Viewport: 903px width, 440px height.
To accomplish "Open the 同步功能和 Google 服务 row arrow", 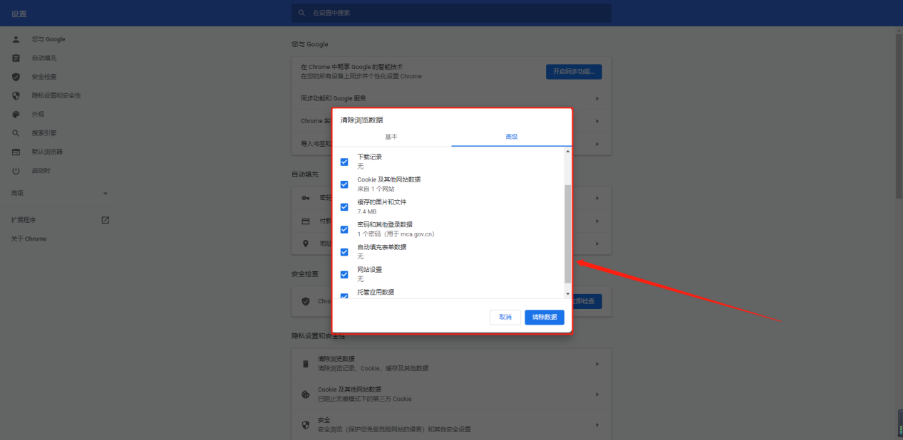I will point(597,98).
